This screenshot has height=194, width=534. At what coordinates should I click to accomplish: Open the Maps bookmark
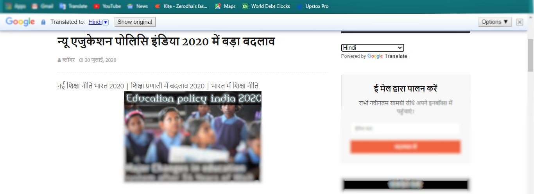point(226,6)
